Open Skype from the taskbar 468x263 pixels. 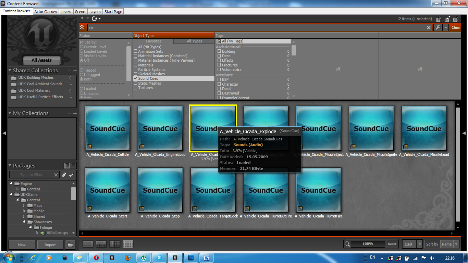pyautogui.click(x=160, y=258)
